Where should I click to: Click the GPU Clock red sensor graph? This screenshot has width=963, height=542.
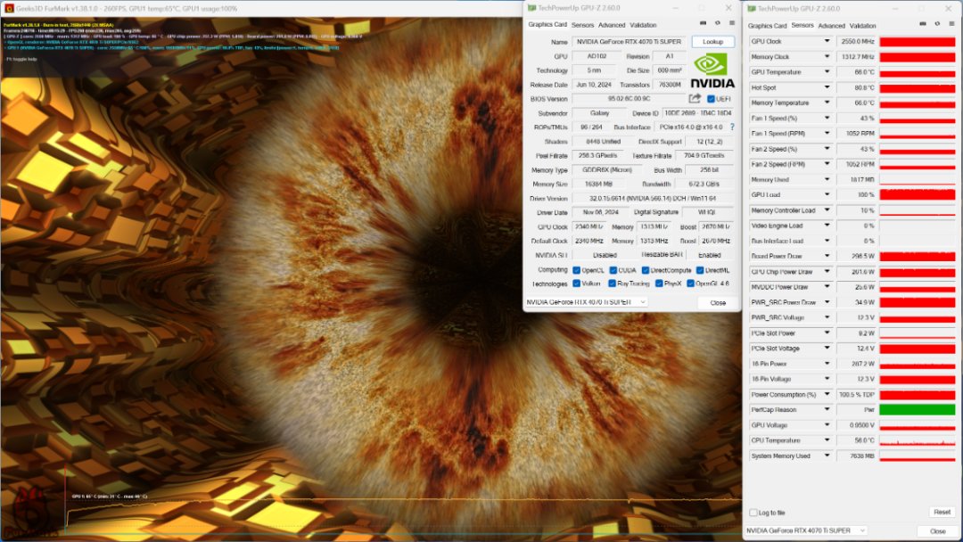917,41
